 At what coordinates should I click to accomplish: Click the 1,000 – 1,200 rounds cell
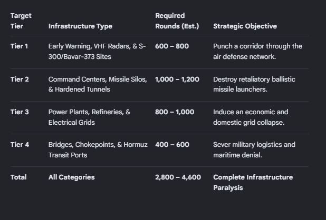(x=177, y=79)
